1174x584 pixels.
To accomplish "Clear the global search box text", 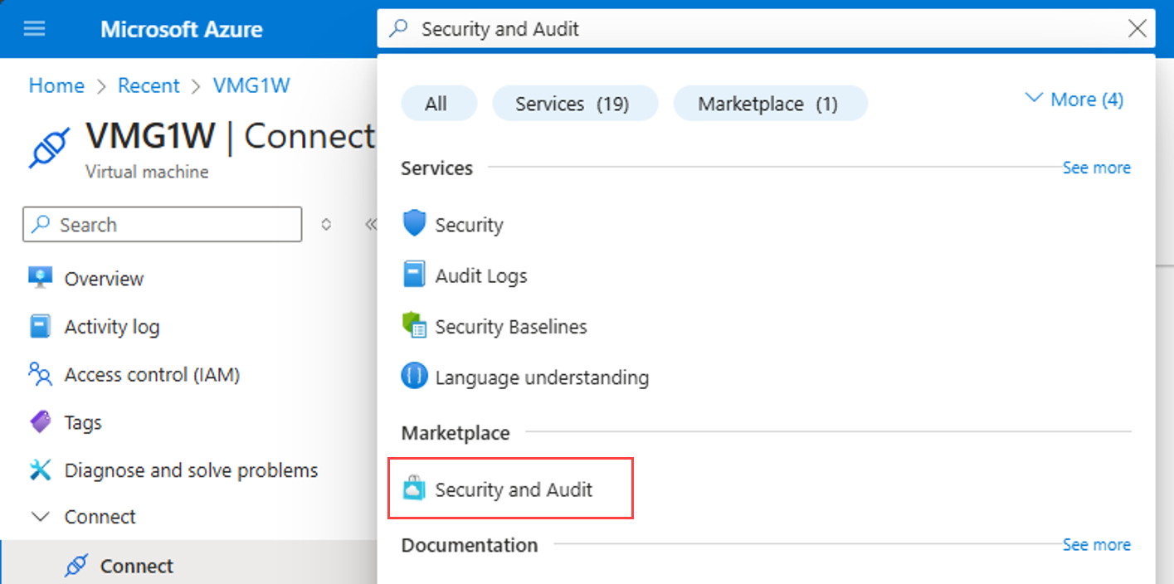I will point(1137,29).
